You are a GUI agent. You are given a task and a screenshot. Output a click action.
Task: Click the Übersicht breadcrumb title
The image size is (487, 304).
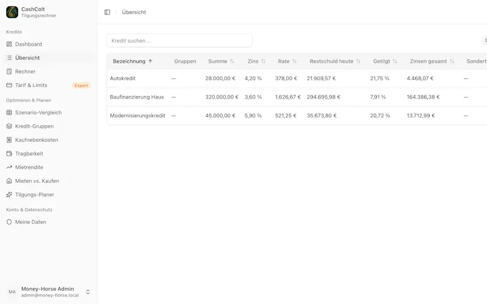point(134,12)
